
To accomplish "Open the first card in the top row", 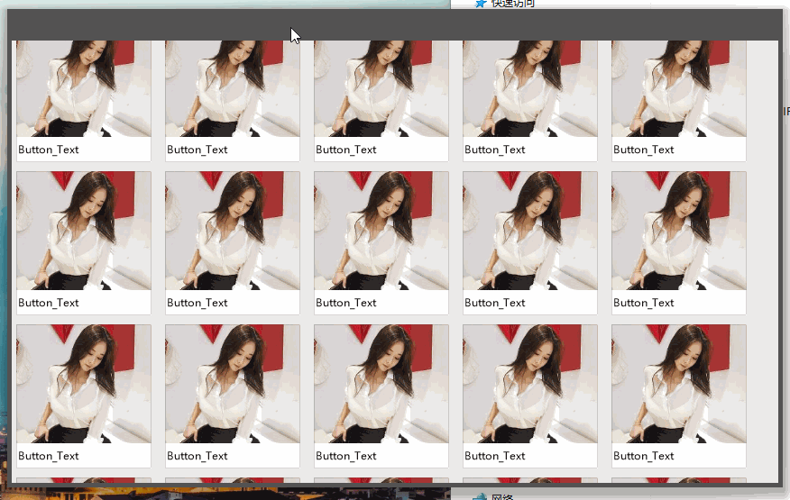I will [84, 101].
